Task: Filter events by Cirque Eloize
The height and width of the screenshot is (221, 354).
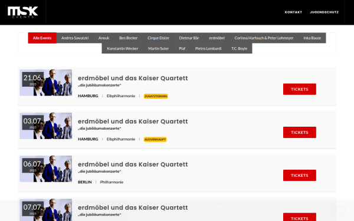Action: (x=158, y=38)
